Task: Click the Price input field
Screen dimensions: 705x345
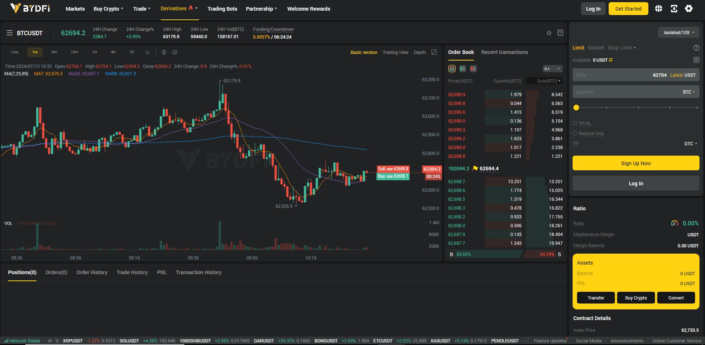Action: click(x=636, y=75)
